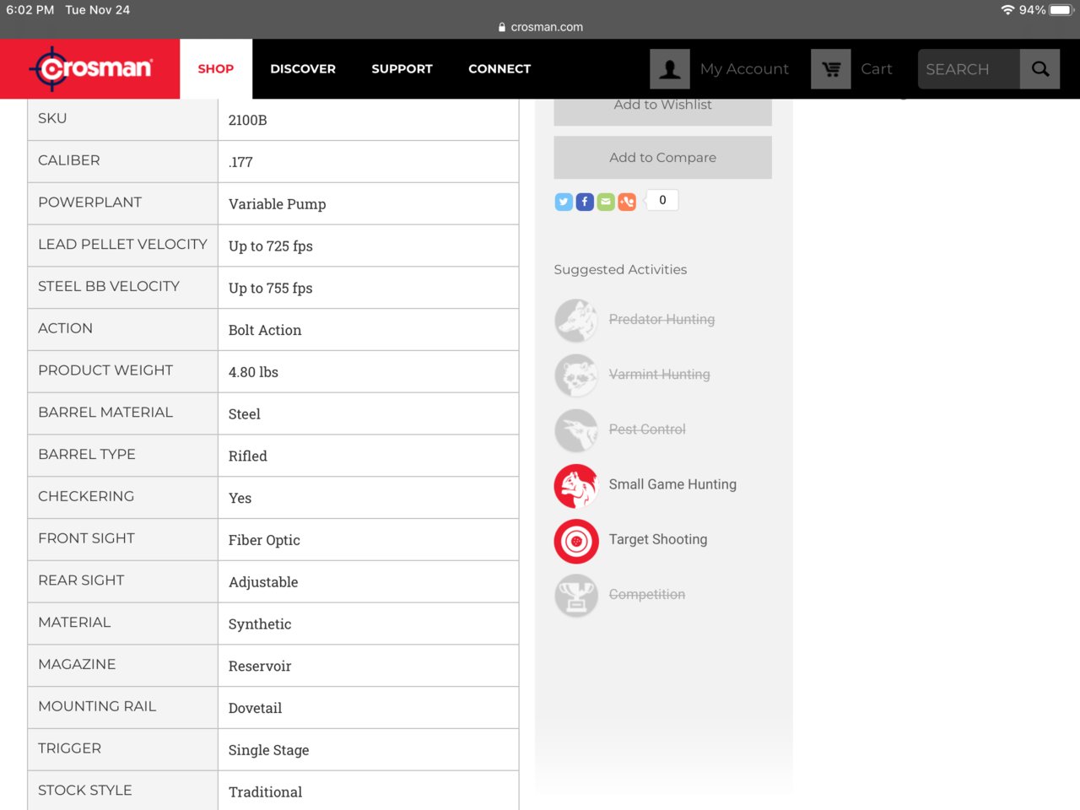This screenshot has width=1080, height=810.
Task: Click the Steel barrel material value
Action: (x=245, y=414)
